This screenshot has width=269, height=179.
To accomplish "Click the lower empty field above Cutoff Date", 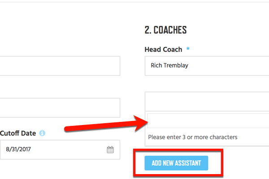I will 60,108.
